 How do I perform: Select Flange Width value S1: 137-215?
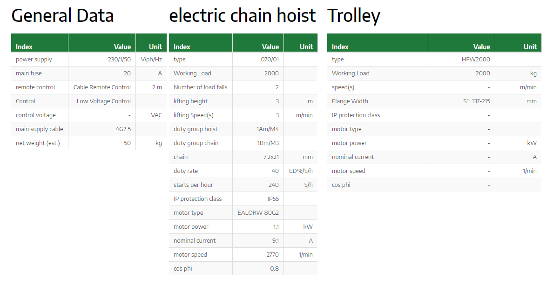click(x=477, y=101)
